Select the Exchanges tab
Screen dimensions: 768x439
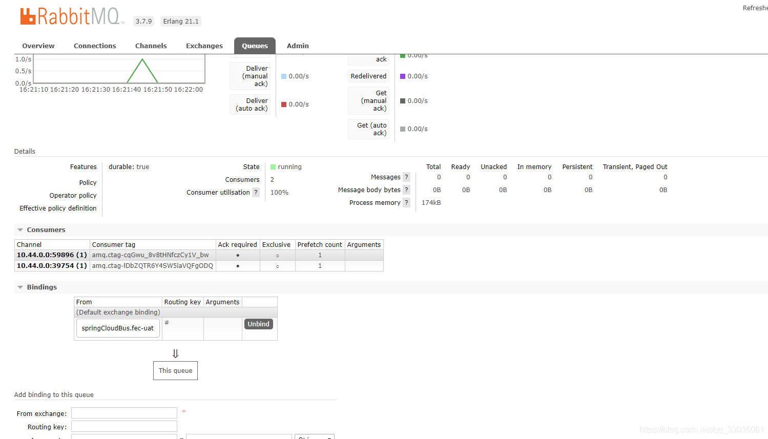pos(204,46)
